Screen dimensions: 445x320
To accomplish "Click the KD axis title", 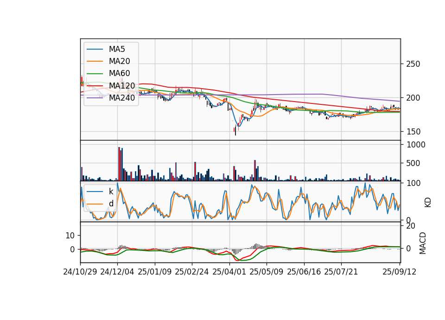I will pyautogui.click(x=428, y=203).
